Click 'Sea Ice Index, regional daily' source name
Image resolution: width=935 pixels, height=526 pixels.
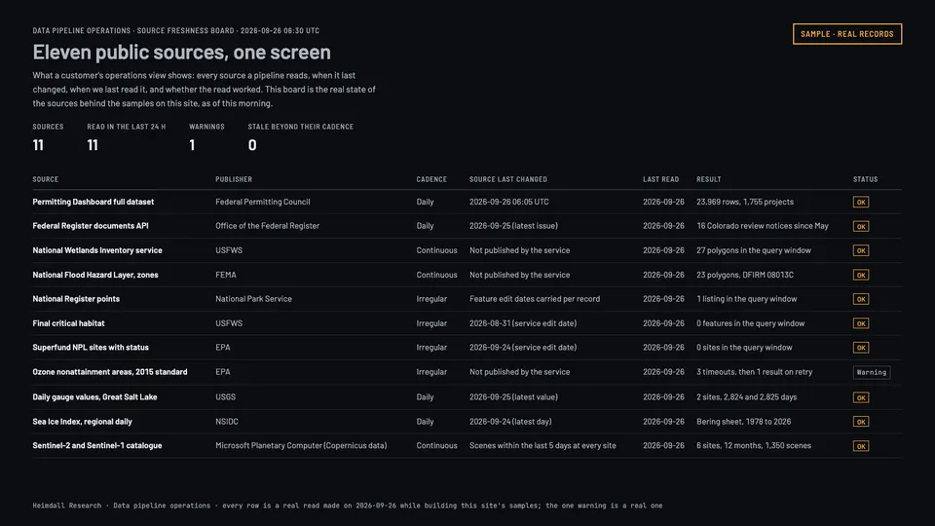click(82, 421)
